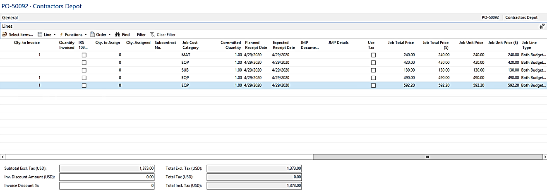Sort by Job Cost Category column header
The width and height of the screenshot is (547, 192).
190,45
